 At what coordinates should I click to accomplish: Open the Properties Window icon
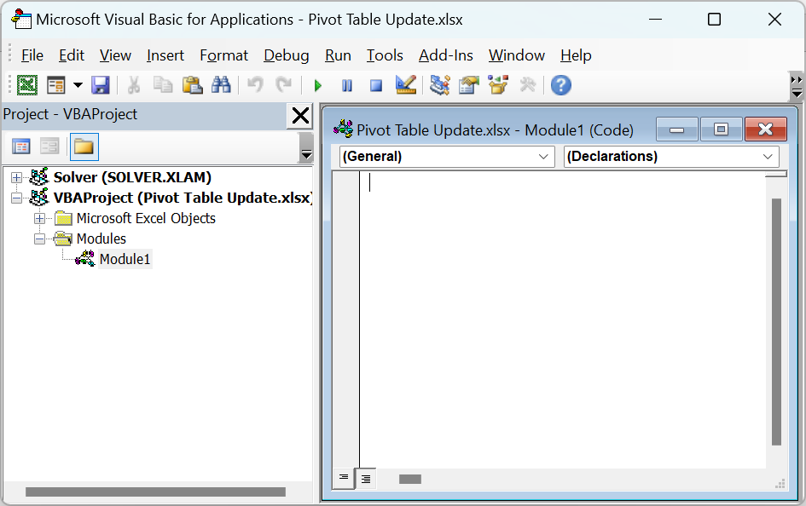[469, 85]
